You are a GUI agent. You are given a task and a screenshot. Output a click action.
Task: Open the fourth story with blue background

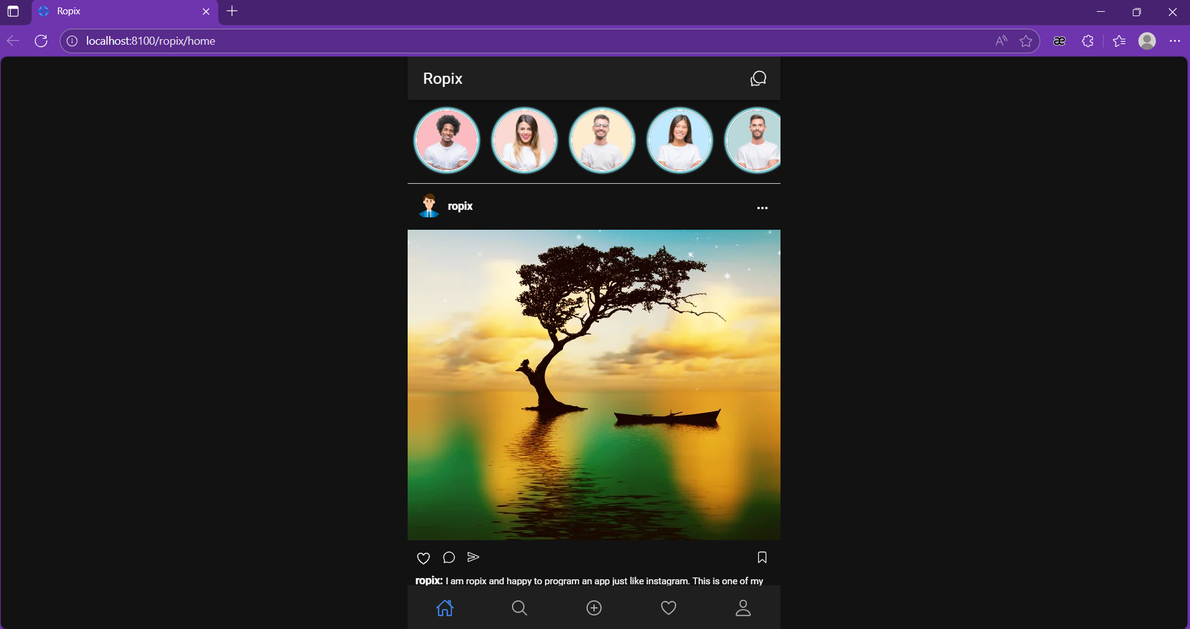(x=680, y=140)
